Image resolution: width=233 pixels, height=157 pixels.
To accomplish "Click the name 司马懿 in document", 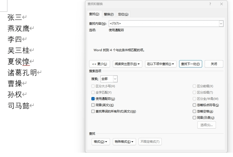I will 19,106.
